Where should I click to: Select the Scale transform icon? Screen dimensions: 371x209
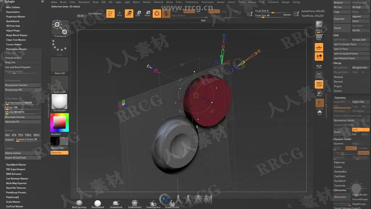(138, 13)
